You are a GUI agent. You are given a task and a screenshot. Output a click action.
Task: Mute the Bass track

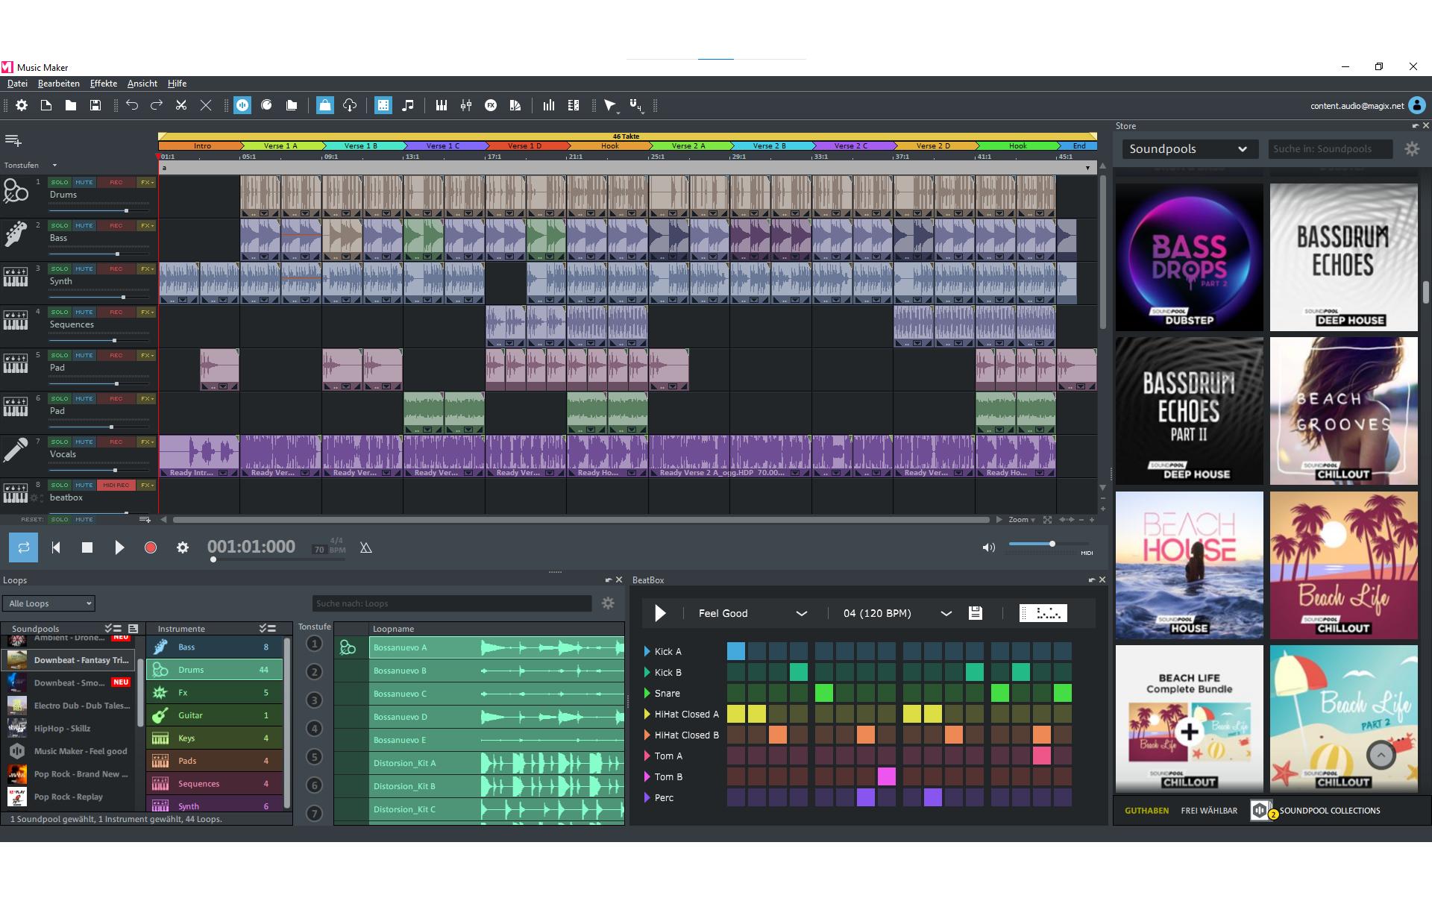84,225
